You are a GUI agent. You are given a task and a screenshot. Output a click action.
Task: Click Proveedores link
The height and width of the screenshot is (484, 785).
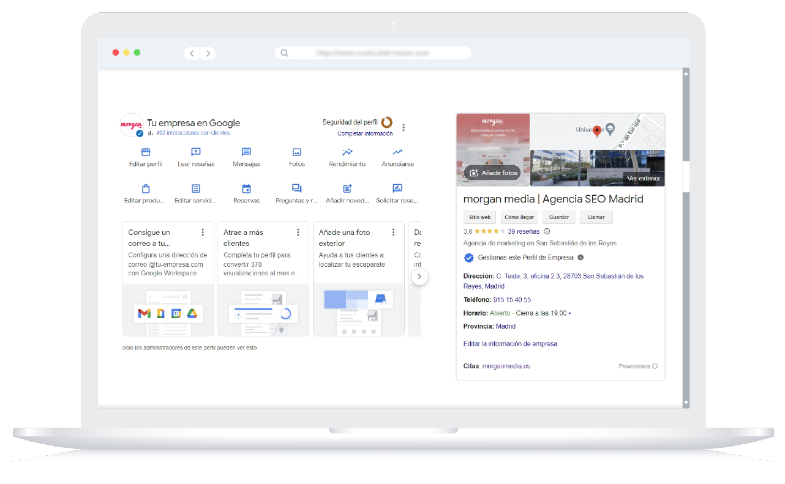634,366
